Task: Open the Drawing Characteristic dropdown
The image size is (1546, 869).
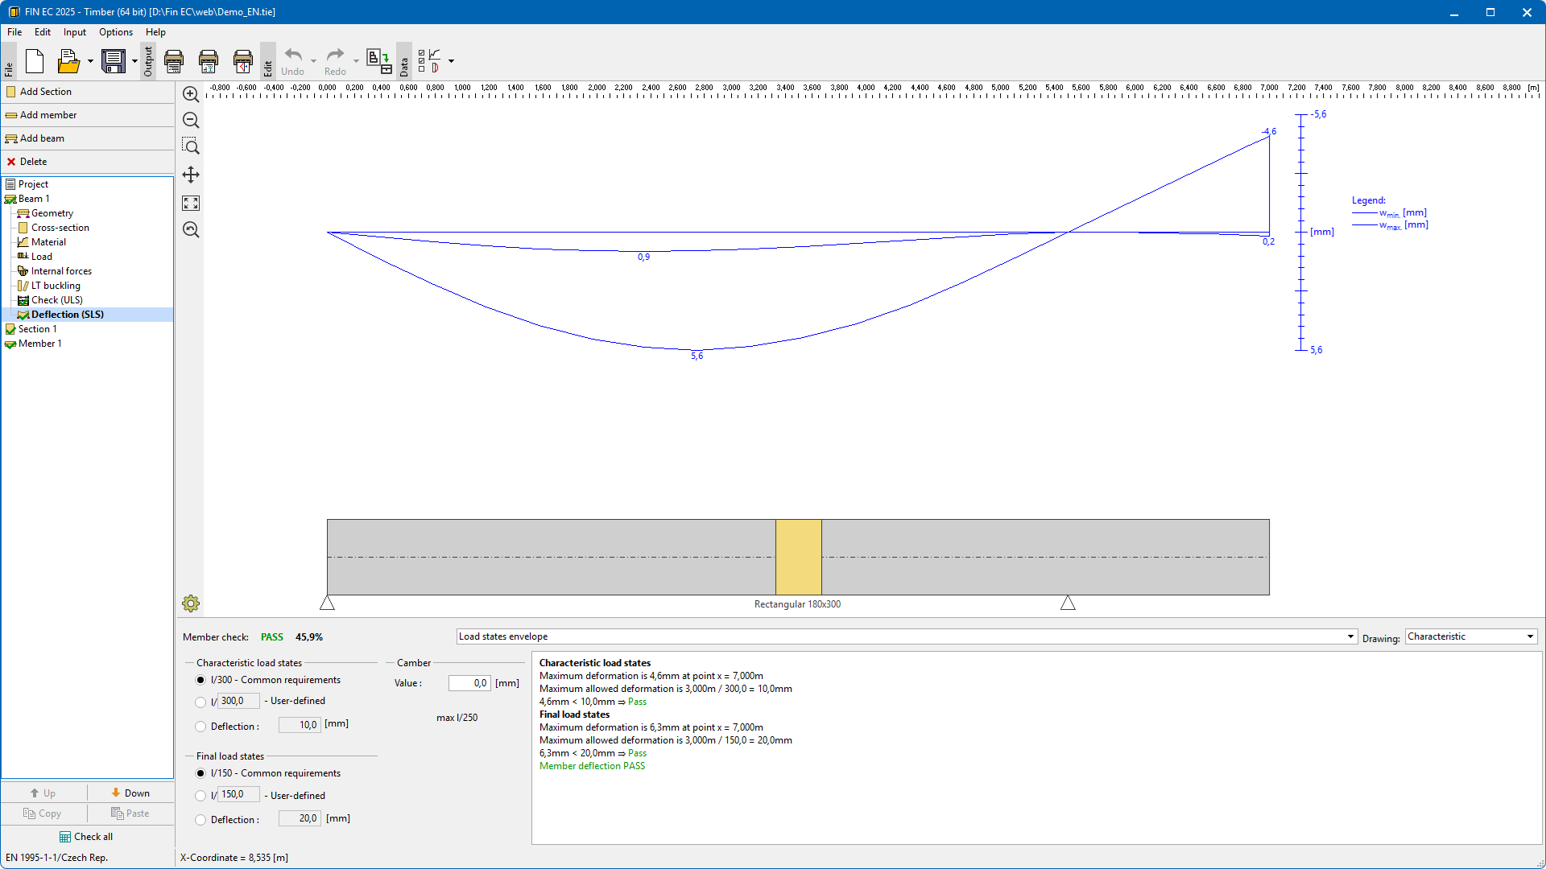Action: click(1470, 636)
